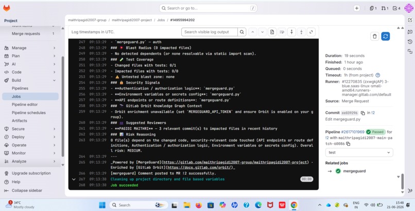Show hidden system tray icons
415x211 pixels.
(320, 205)
